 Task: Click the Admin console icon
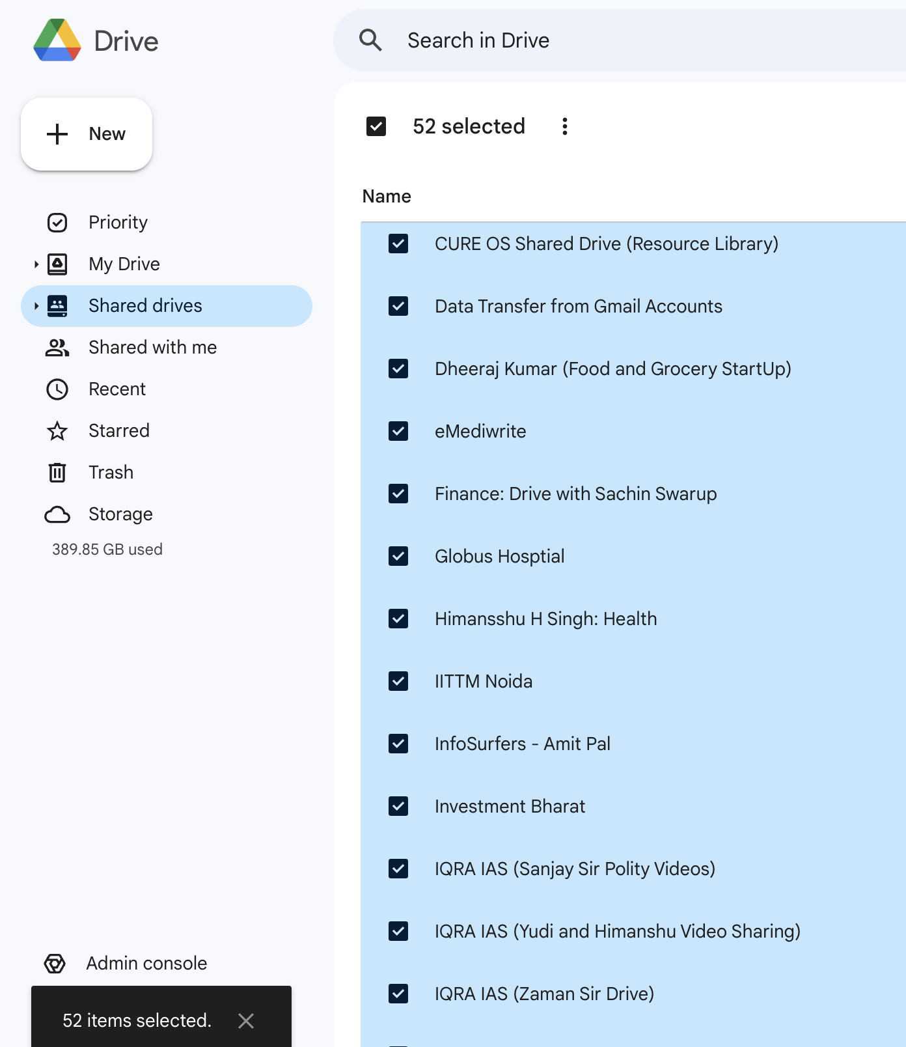pyautogui.click(x=55, y=964)
